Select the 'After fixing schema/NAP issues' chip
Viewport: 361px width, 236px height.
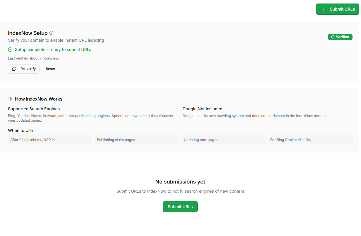coord(50,140)
